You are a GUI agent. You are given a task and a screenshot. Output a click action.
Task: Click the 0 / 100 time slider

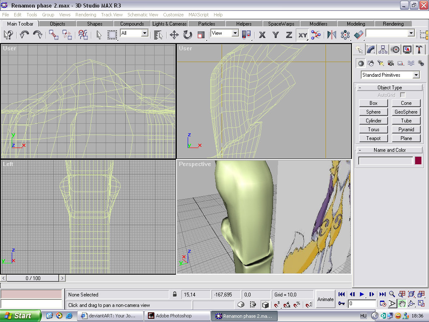(x=33, y=278)
